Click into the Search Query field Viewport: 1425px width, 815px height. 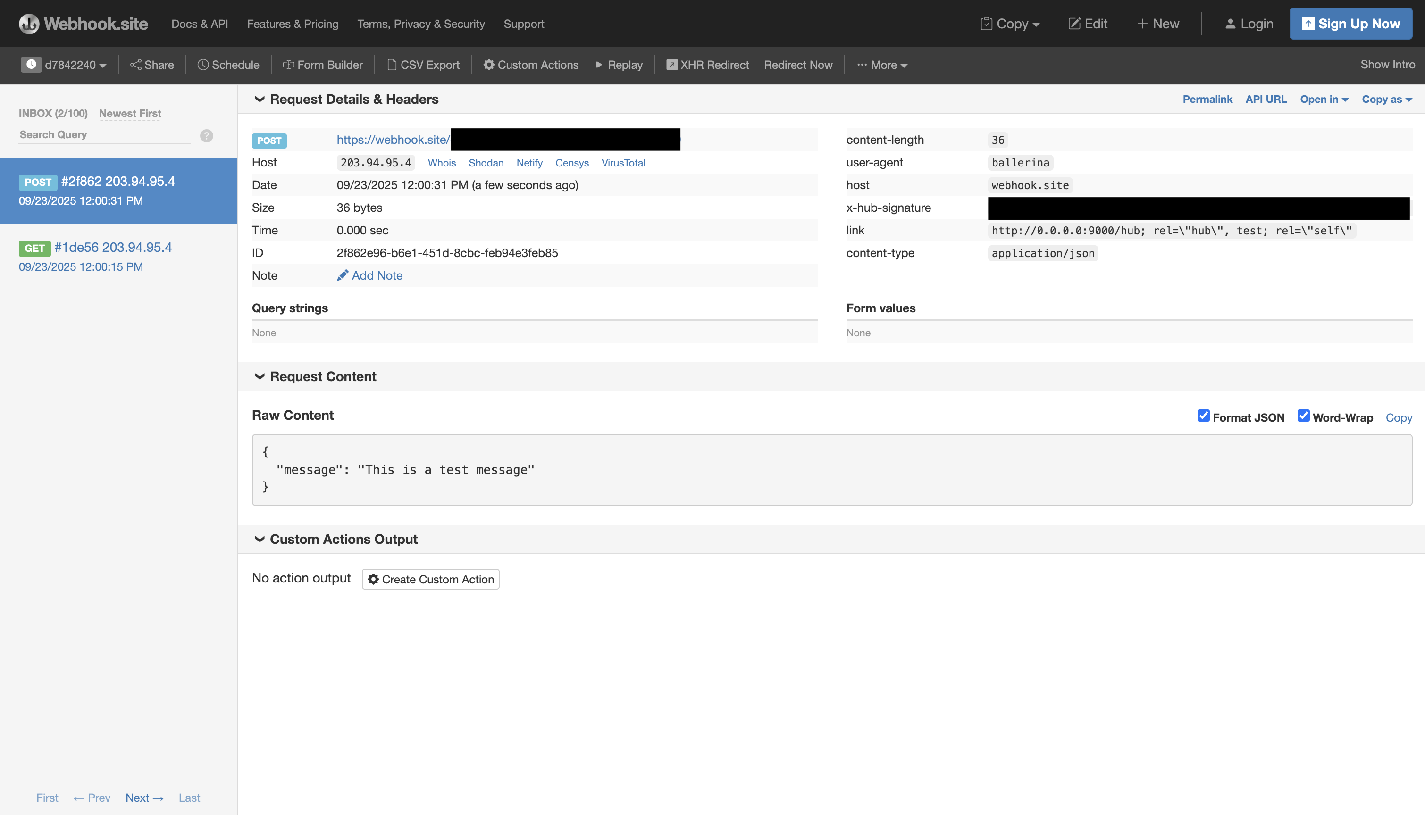(104, 135)
